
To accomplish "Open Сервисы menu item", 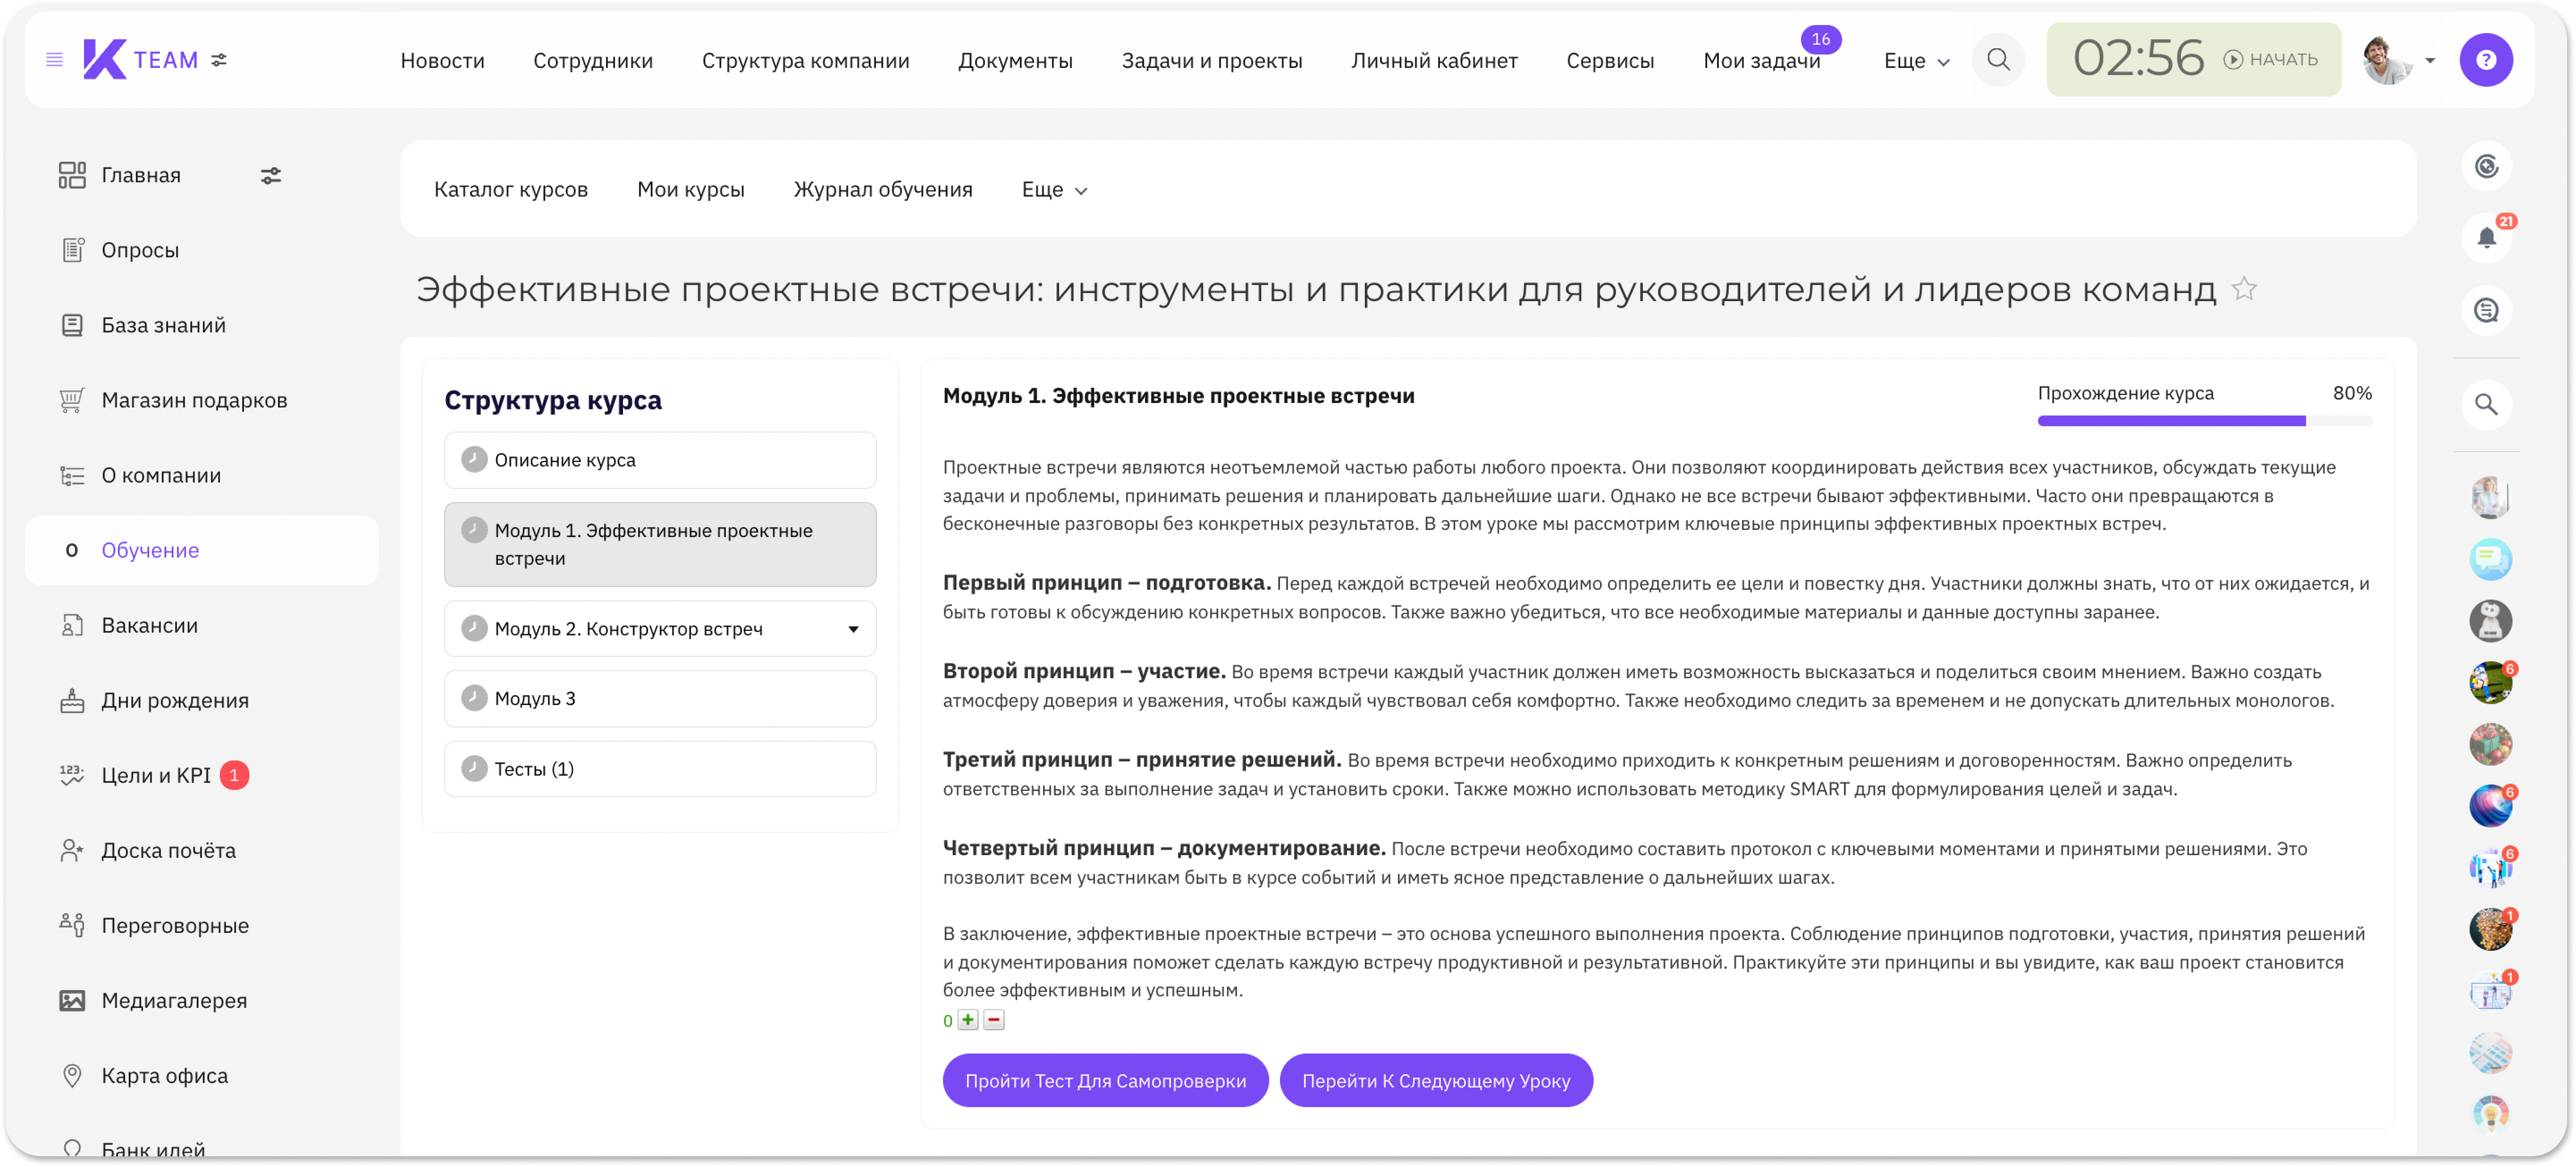I will (x=1609, y=61).
